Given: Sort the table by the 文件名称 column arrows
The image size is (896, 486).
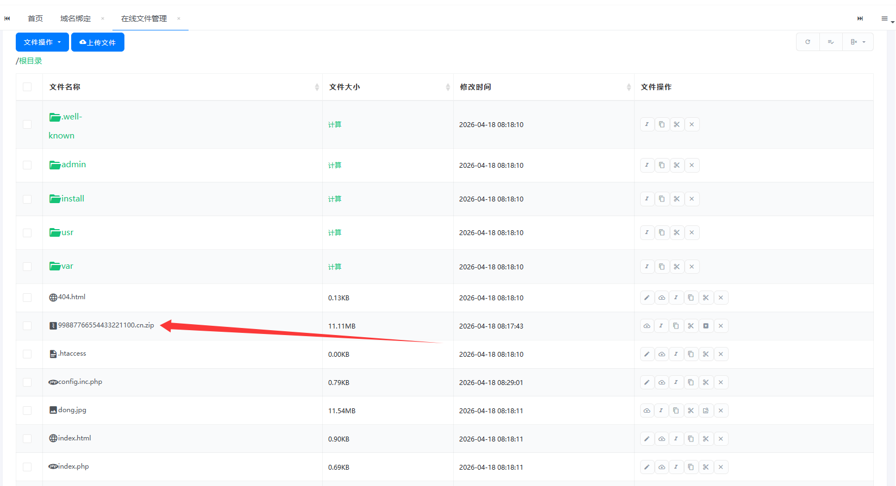Looking at the screenshot, I should (x=317, y=87).
